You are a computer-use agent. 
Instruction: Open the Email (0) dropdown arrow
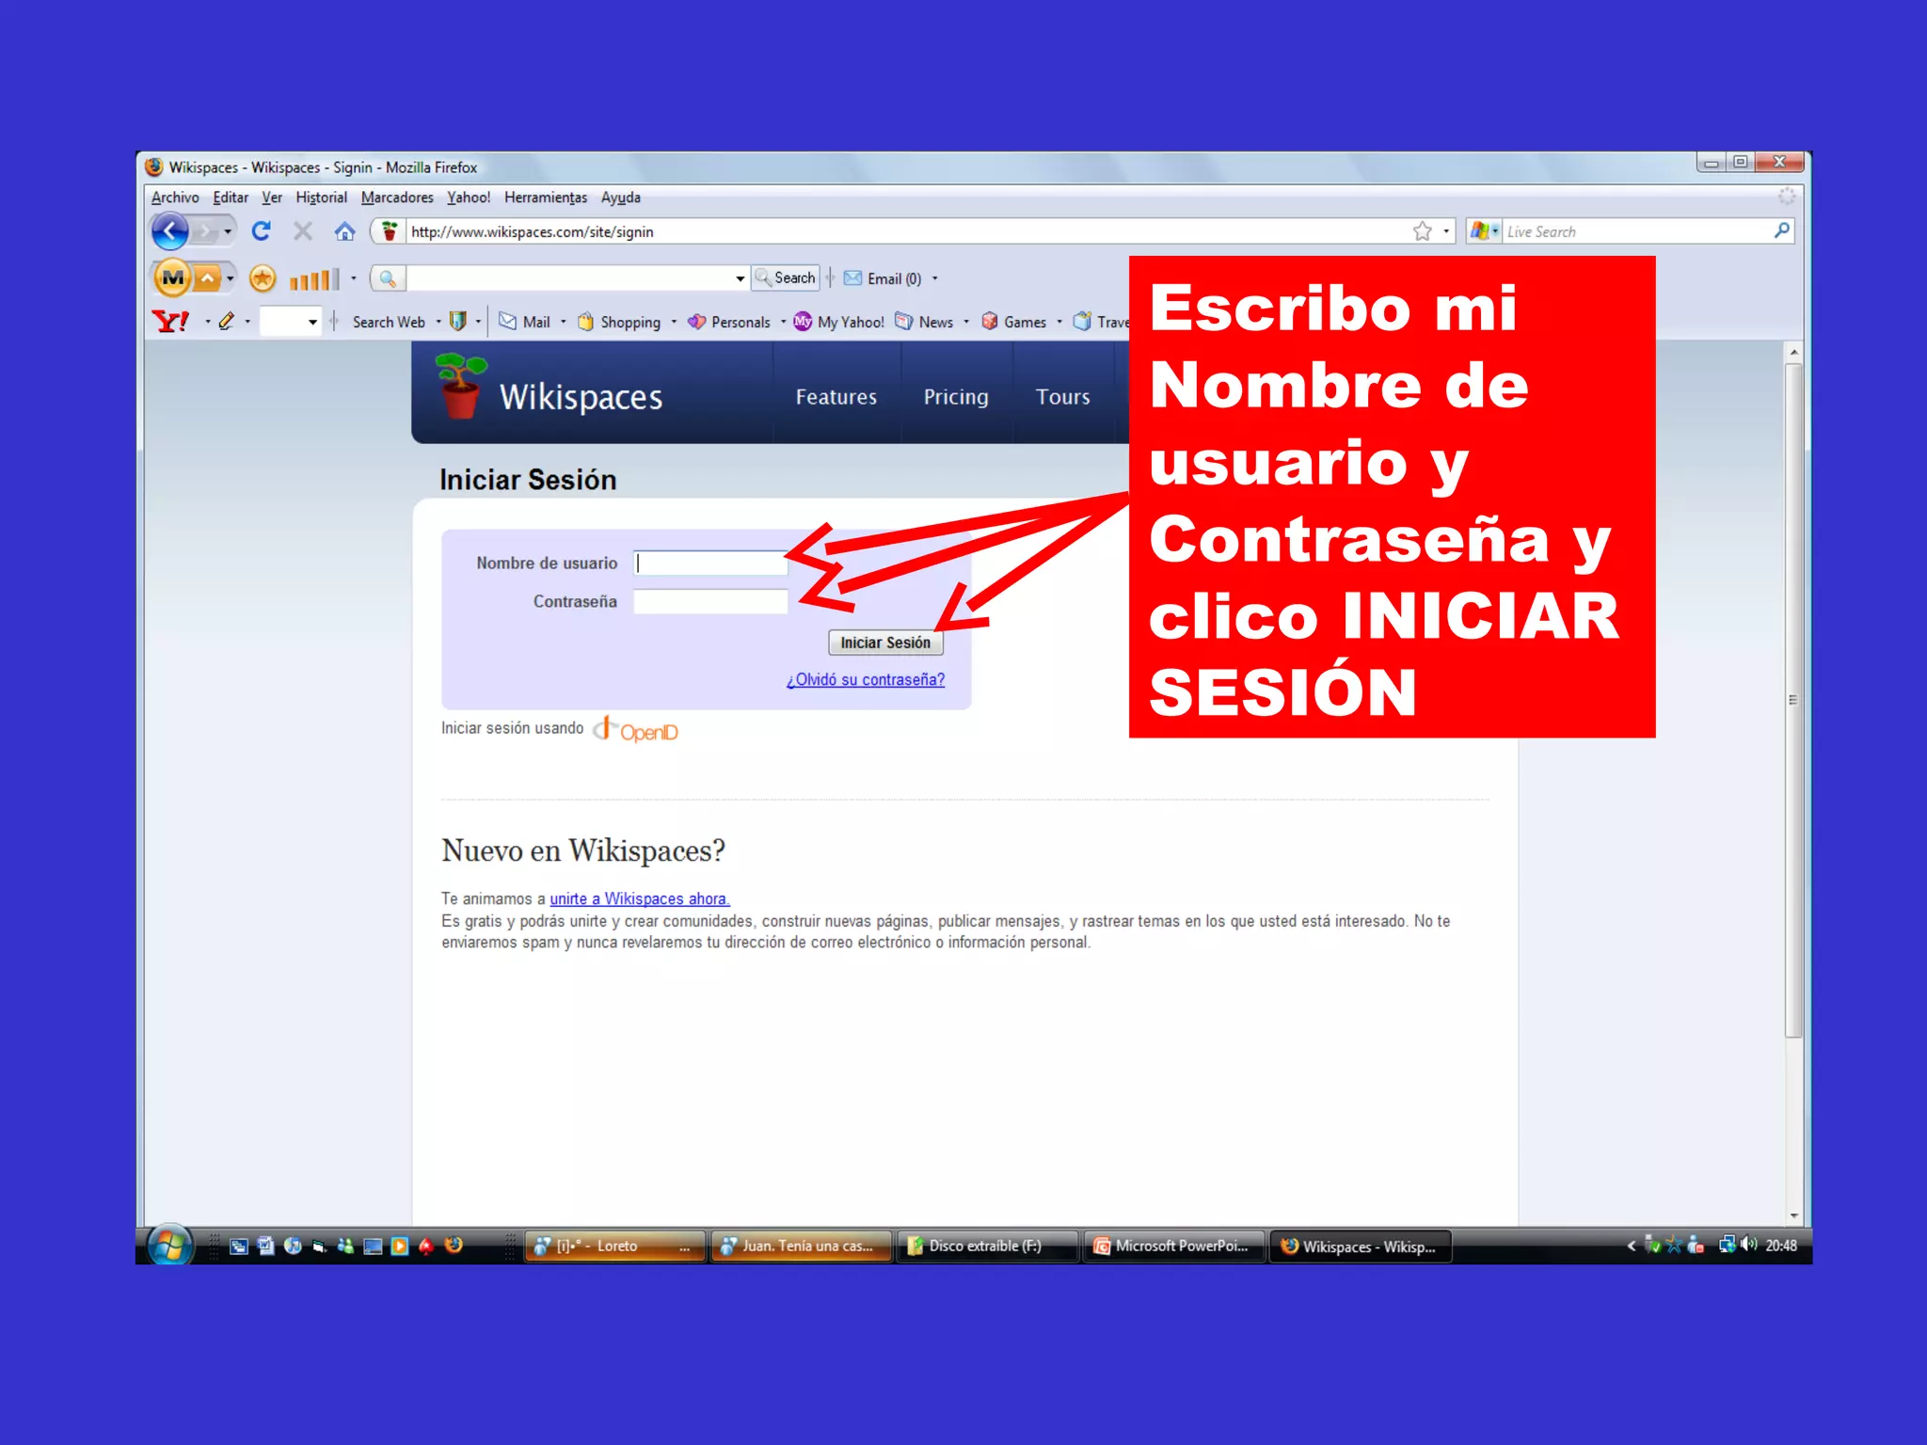[x=934, y=278]
